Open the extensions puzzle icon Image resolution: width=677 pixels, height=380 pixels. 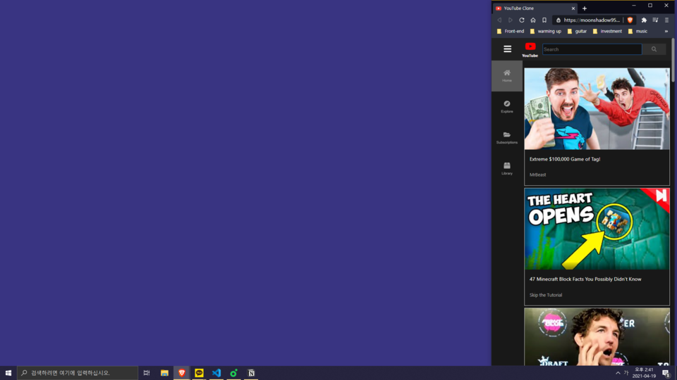tap(644, 20)
